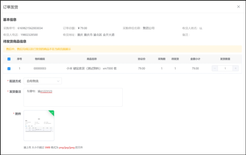Screen dimensions: 246x155
Task: Open the uploaded attachment thumbnail
Action: [x=39, y=126]
